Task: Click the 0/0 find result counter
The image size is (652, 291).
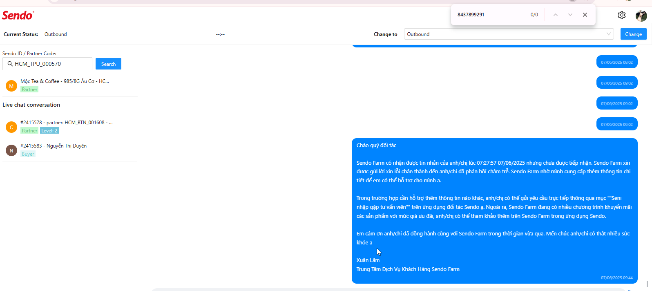Action: pyautogui.click(x=534, y=15)
